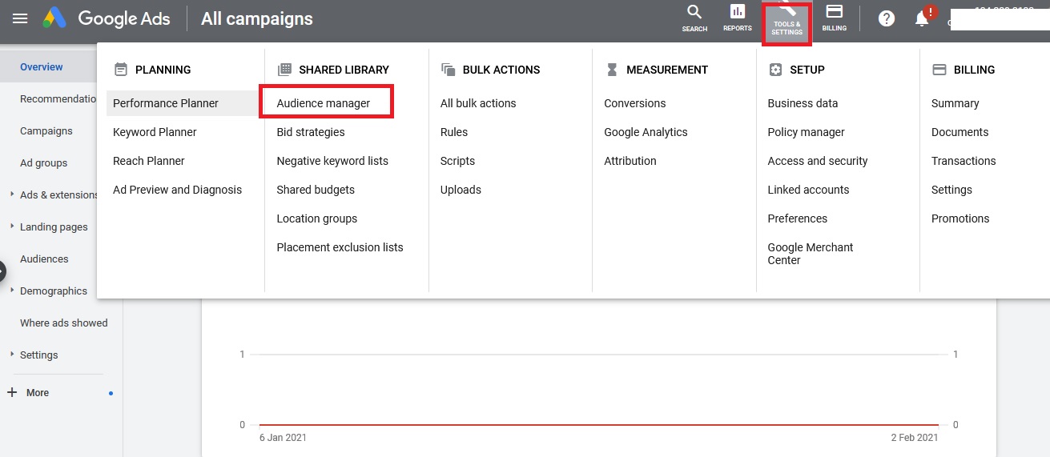Click the Measurement hourglass icon

point(612,70)
